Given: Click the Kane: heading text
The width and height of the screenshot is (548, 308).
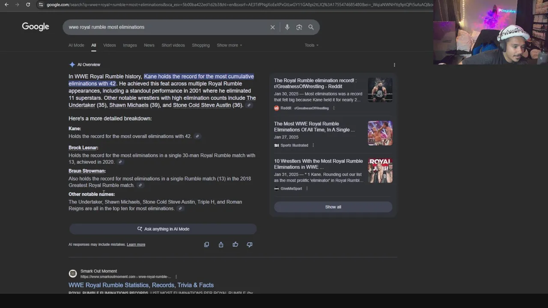Looking at the screenshot, I should coord(74,129).
